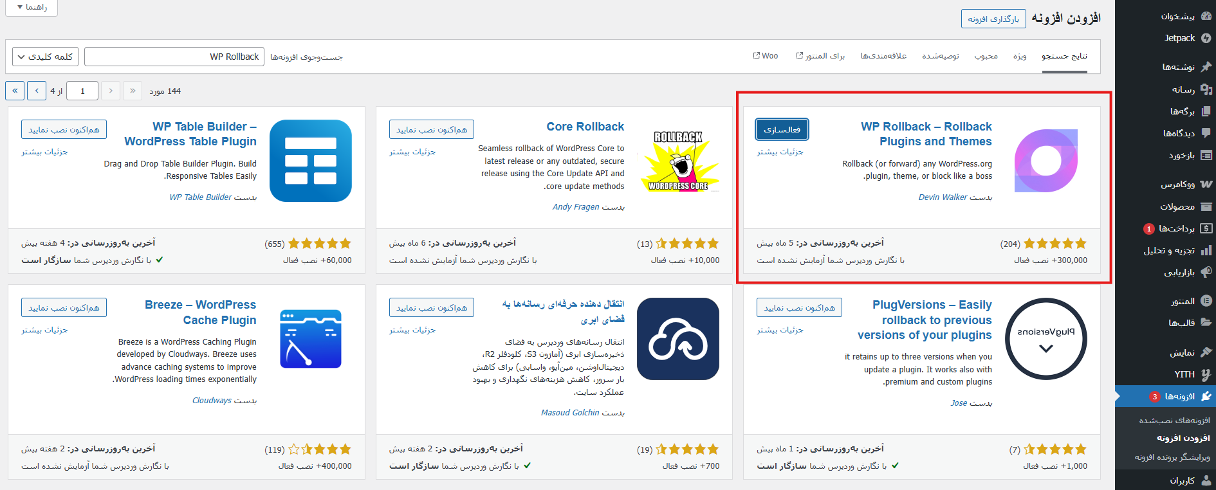Click the Upload Plugin (بارگذاری افزونه) button
Viewport: 1216px width, 490px height.
click(993, 19)
